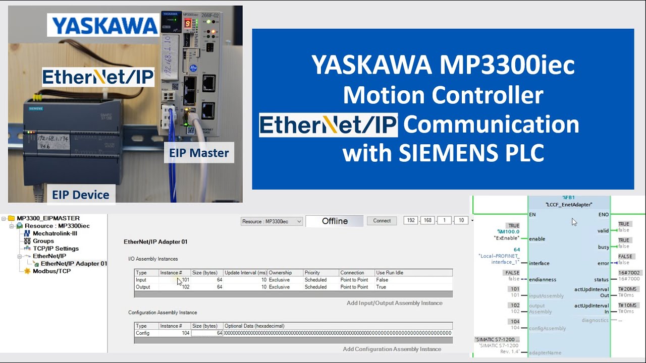
Task: Click the Connect button
Action: coord(382,221)
